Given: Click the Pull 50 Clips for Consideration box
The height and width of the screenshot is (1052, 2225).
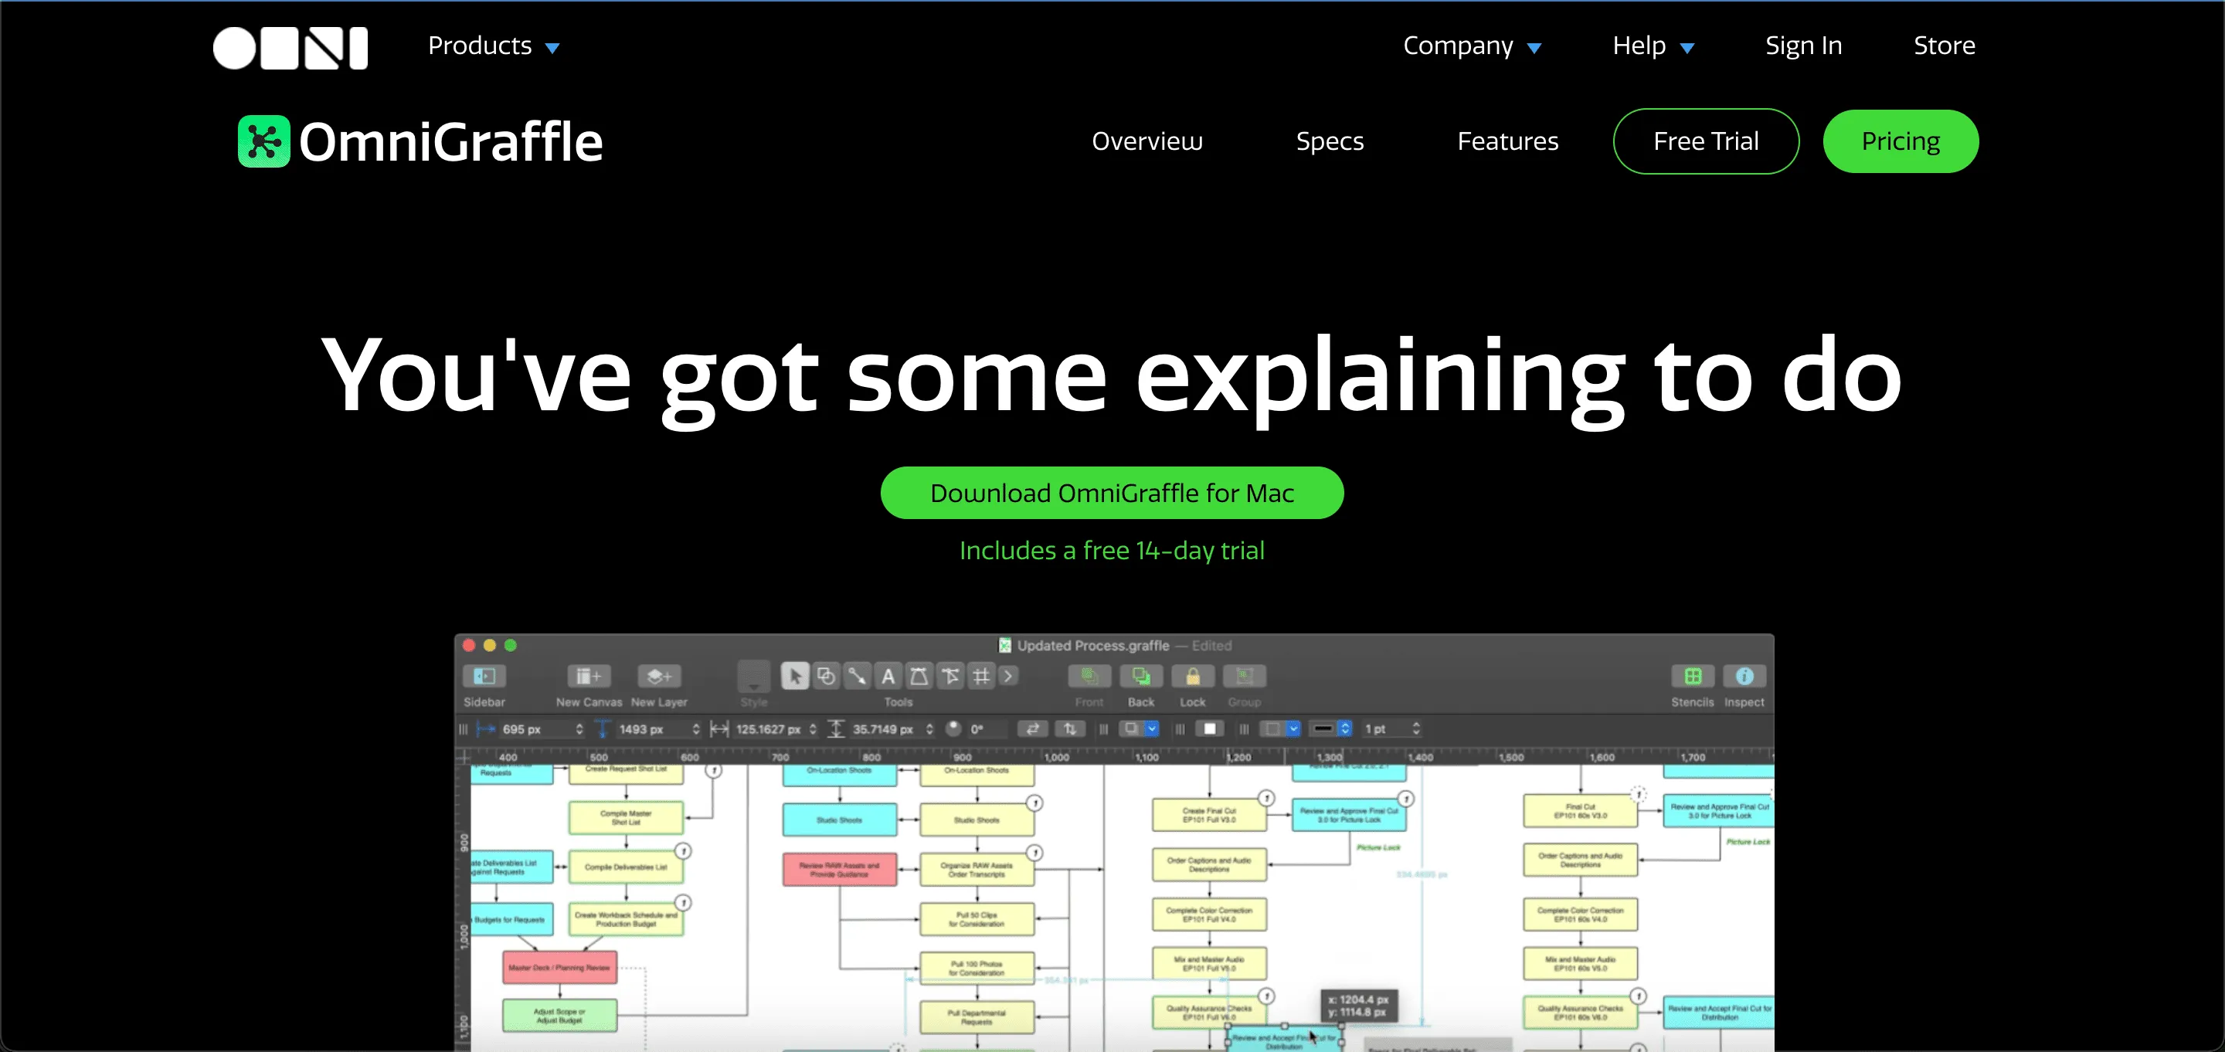Looking at the screenshot, I should pyautogui.click(x=976, y=919).
